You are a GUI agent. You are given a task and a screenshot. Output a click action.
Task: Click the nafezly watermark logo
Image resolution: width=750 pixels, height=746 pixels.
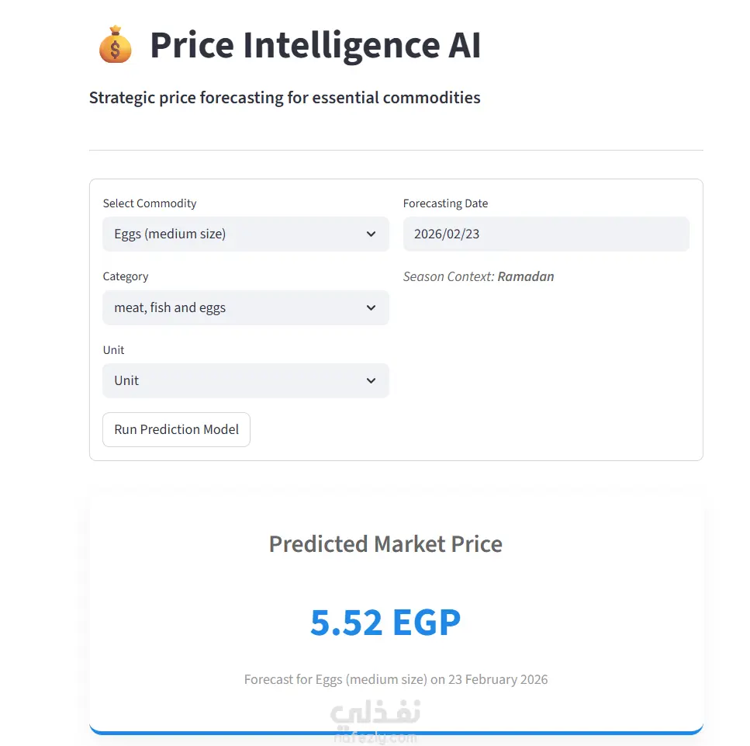376,720
